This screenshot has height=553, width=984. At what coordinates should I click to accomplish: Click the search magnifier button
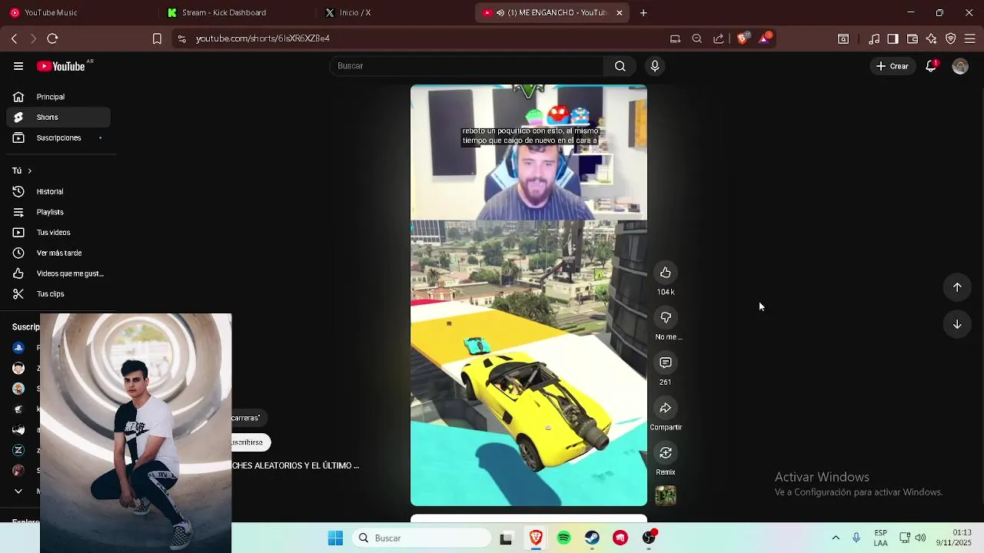620,66
